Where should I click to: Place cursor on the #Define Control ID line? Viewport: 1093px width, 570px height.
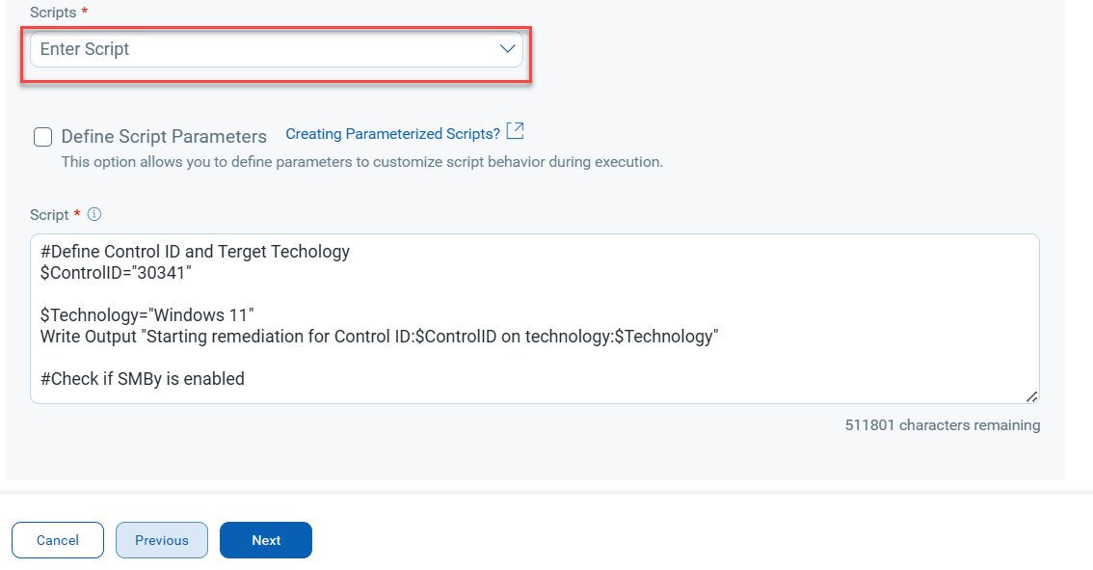[x=195, y=252]
